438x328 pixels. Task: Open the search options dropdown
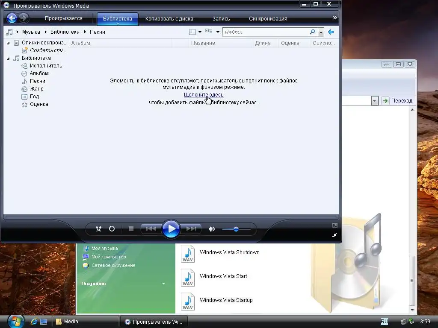point(321,32)
